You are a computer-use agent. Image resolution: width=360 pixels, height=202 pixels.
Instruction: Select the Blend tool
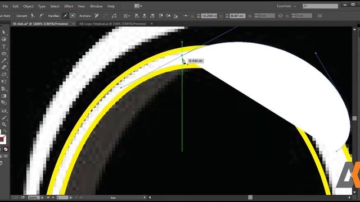(4, 103)
